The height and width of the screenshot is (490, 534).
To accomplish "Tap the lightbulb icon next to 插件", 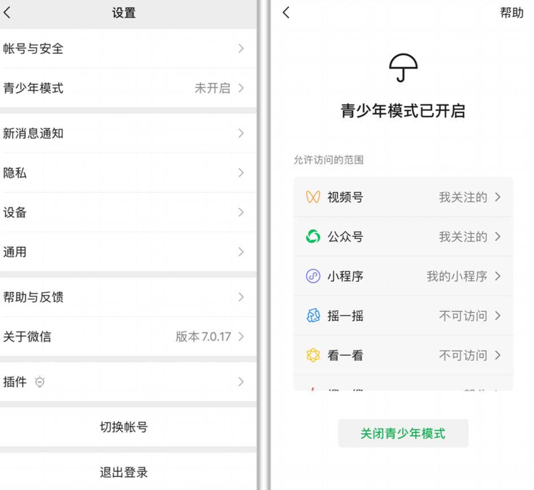I will (x=40, y=382).
